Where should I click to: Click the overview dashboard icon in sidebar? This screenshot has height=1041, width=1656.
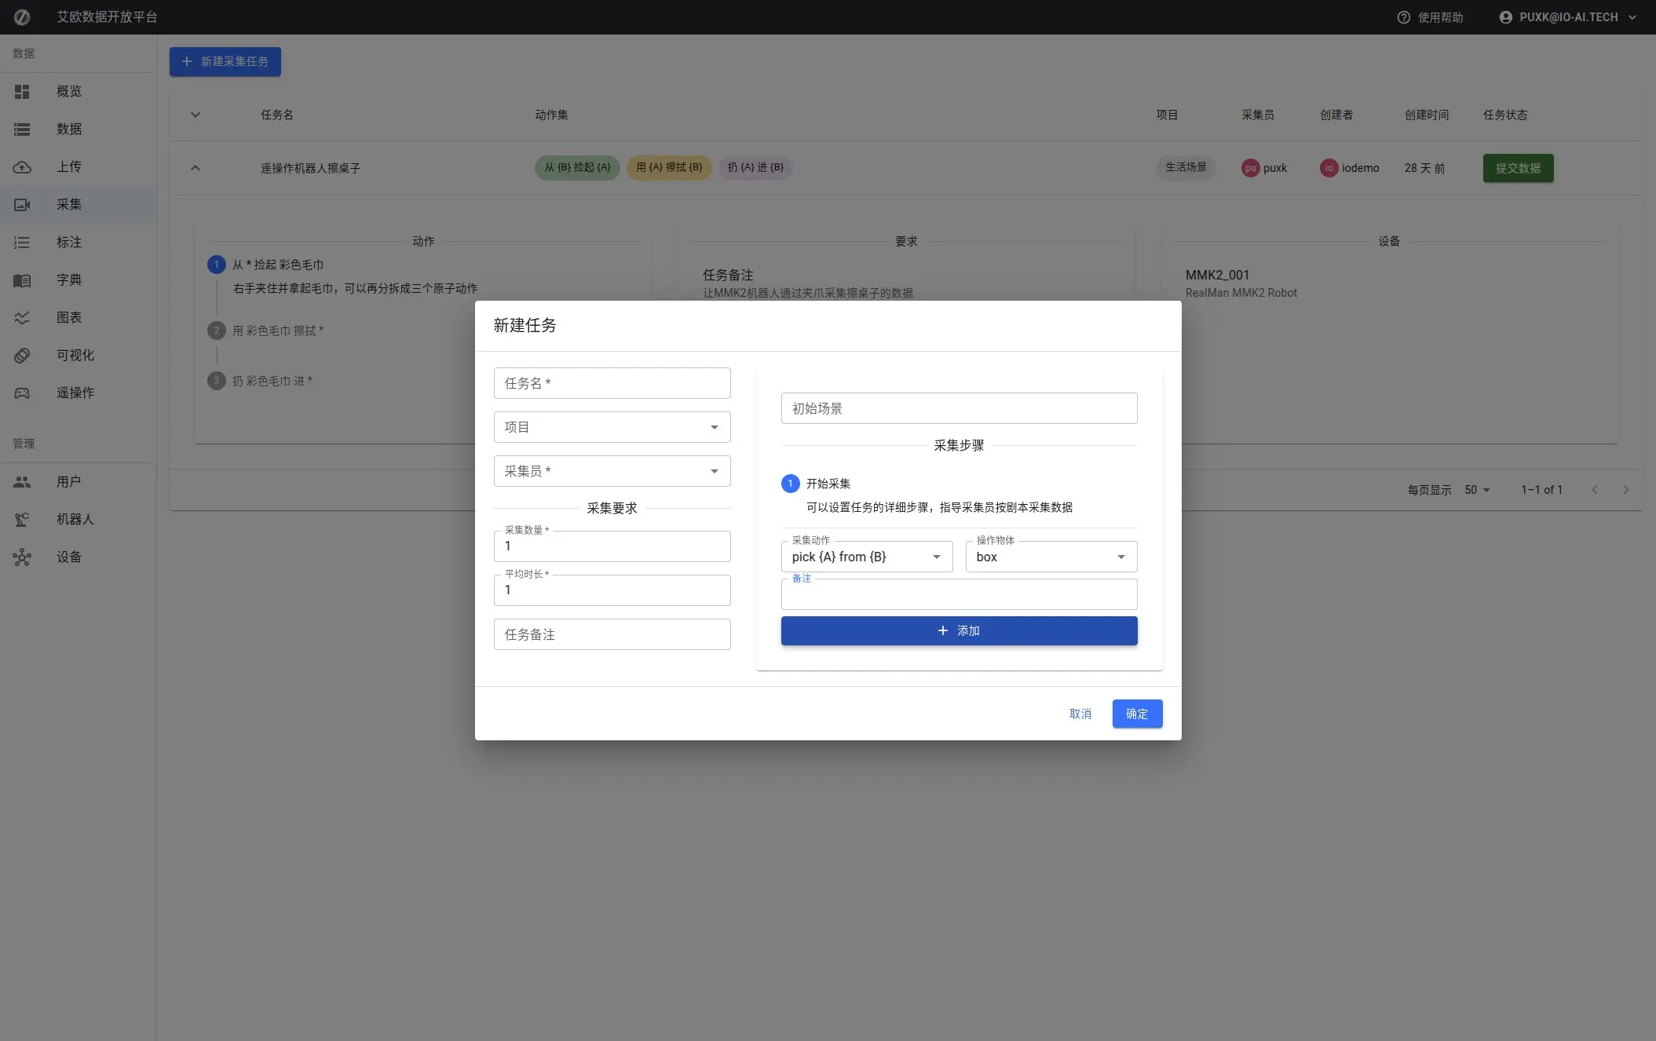(x=22, y=92)
